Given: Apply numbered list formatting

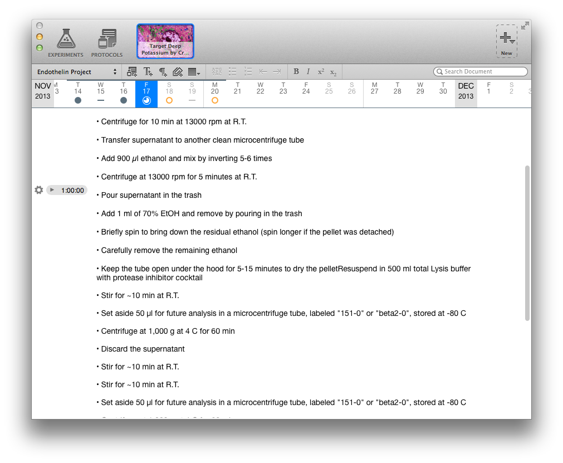Looking at the screenshot, I should point(248,71).
